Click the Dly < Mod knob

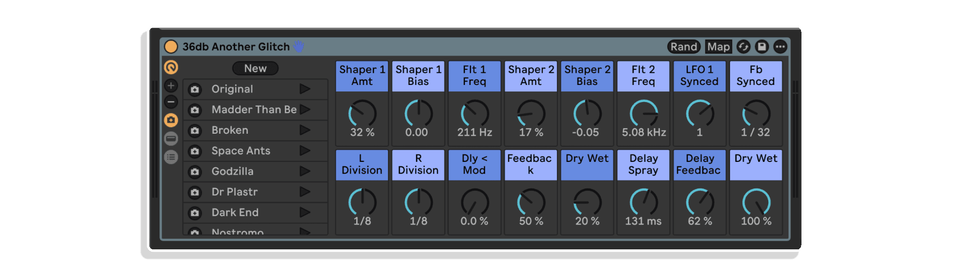475,202
